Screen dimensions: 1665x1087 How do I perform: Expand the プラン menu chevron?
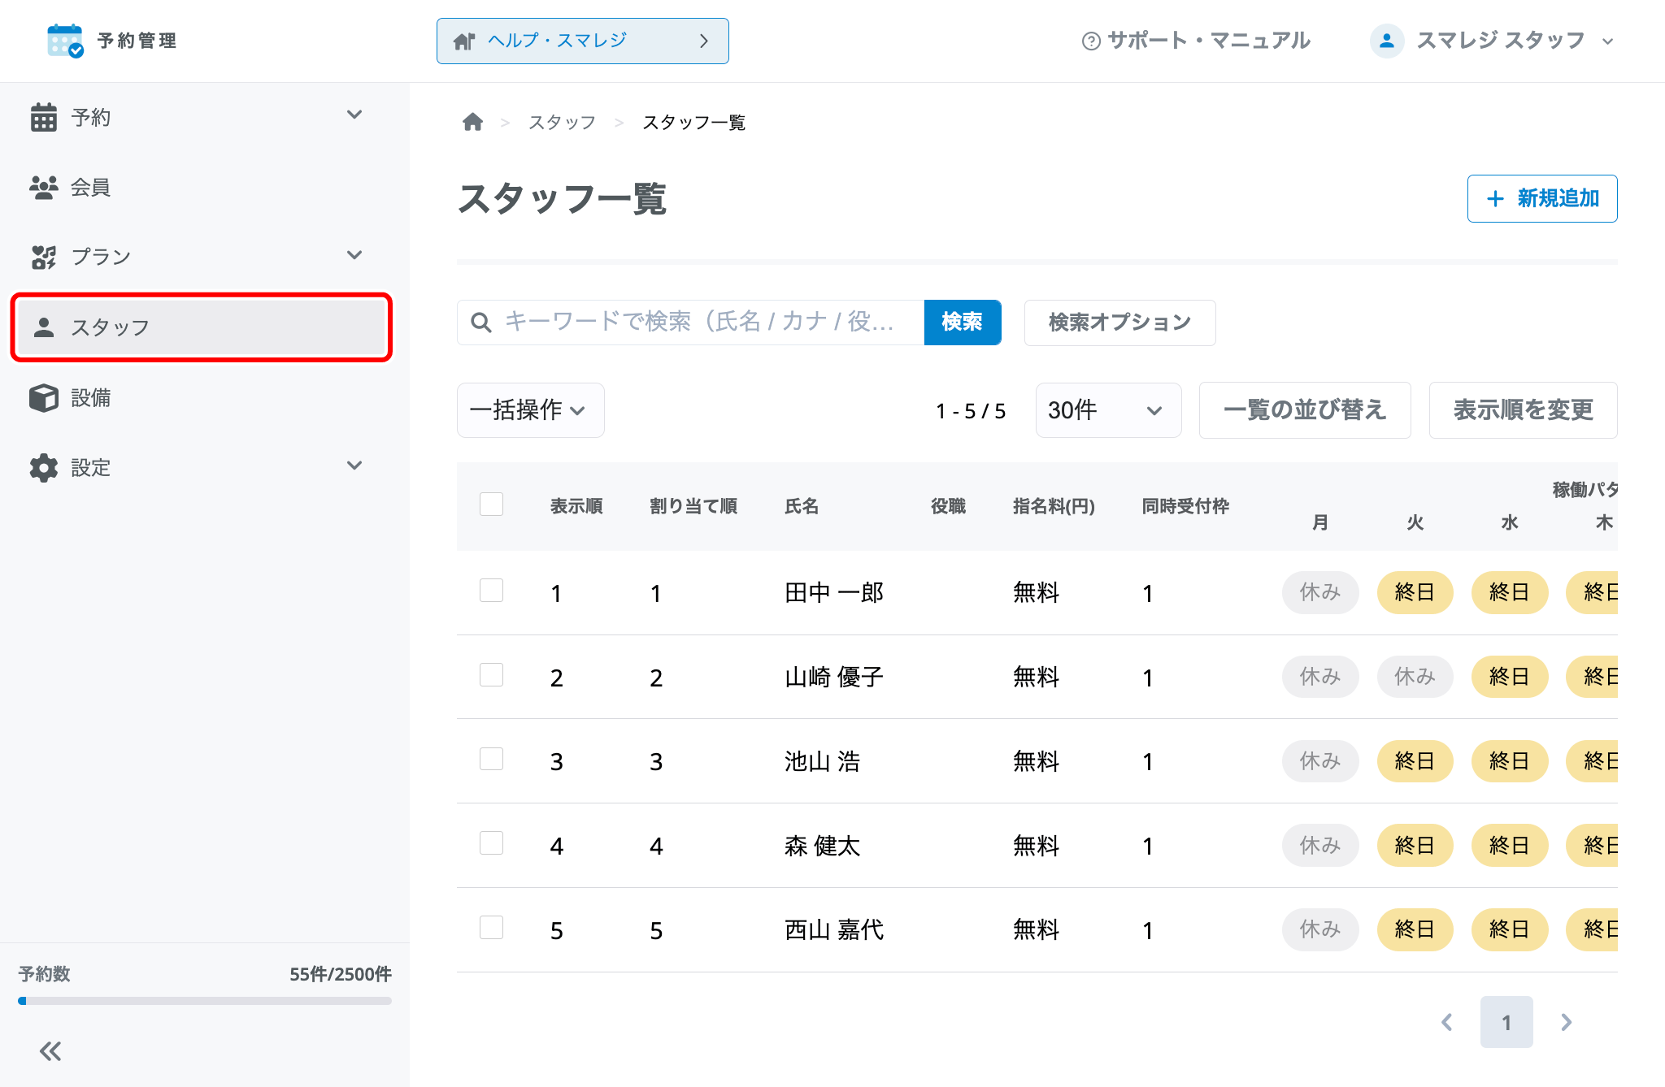354,255
